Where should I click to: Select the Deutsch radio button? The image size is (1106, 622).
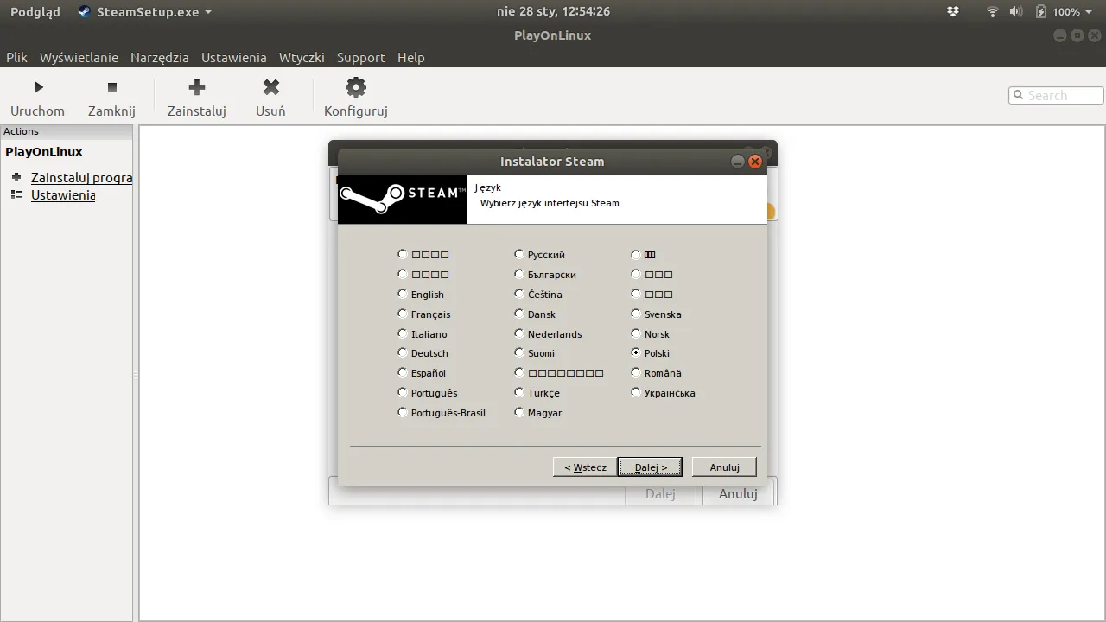coord(403,352)
